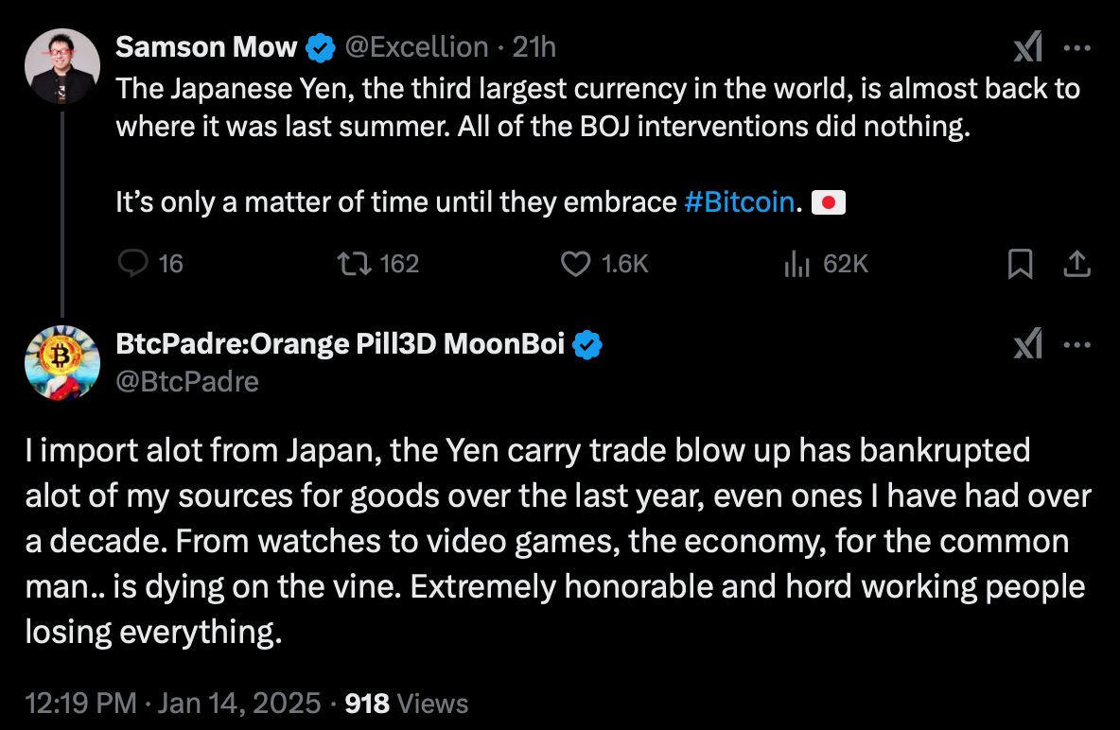Click the @BtcPadre handle
The height and width of the screenshot is (730, 1120).
(x=186, y=380)
